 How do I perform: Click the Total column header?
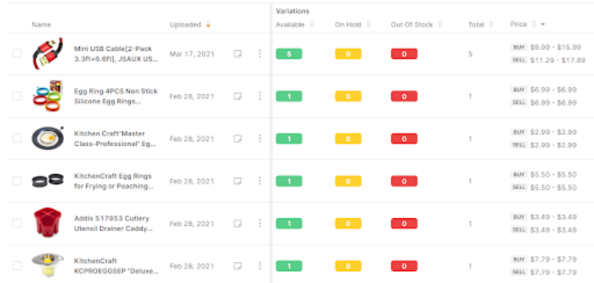[x=476, y=25]
